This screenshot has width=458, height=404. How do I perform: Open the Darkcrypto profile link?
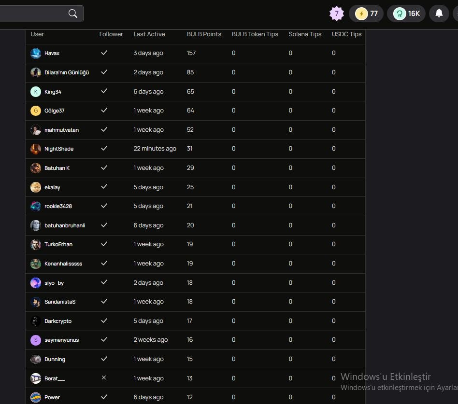pyautogui.click(x=58, y=321)
